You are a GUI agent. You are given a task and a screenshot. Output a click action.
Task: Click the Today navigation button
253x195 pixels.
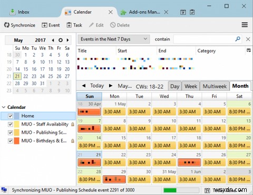pos(97,86)
